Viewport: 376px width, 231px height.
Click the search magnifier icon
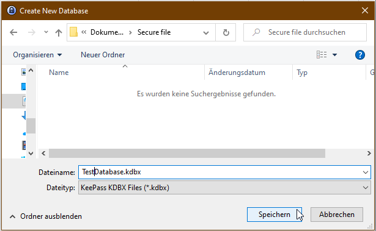tap(256, 32)
